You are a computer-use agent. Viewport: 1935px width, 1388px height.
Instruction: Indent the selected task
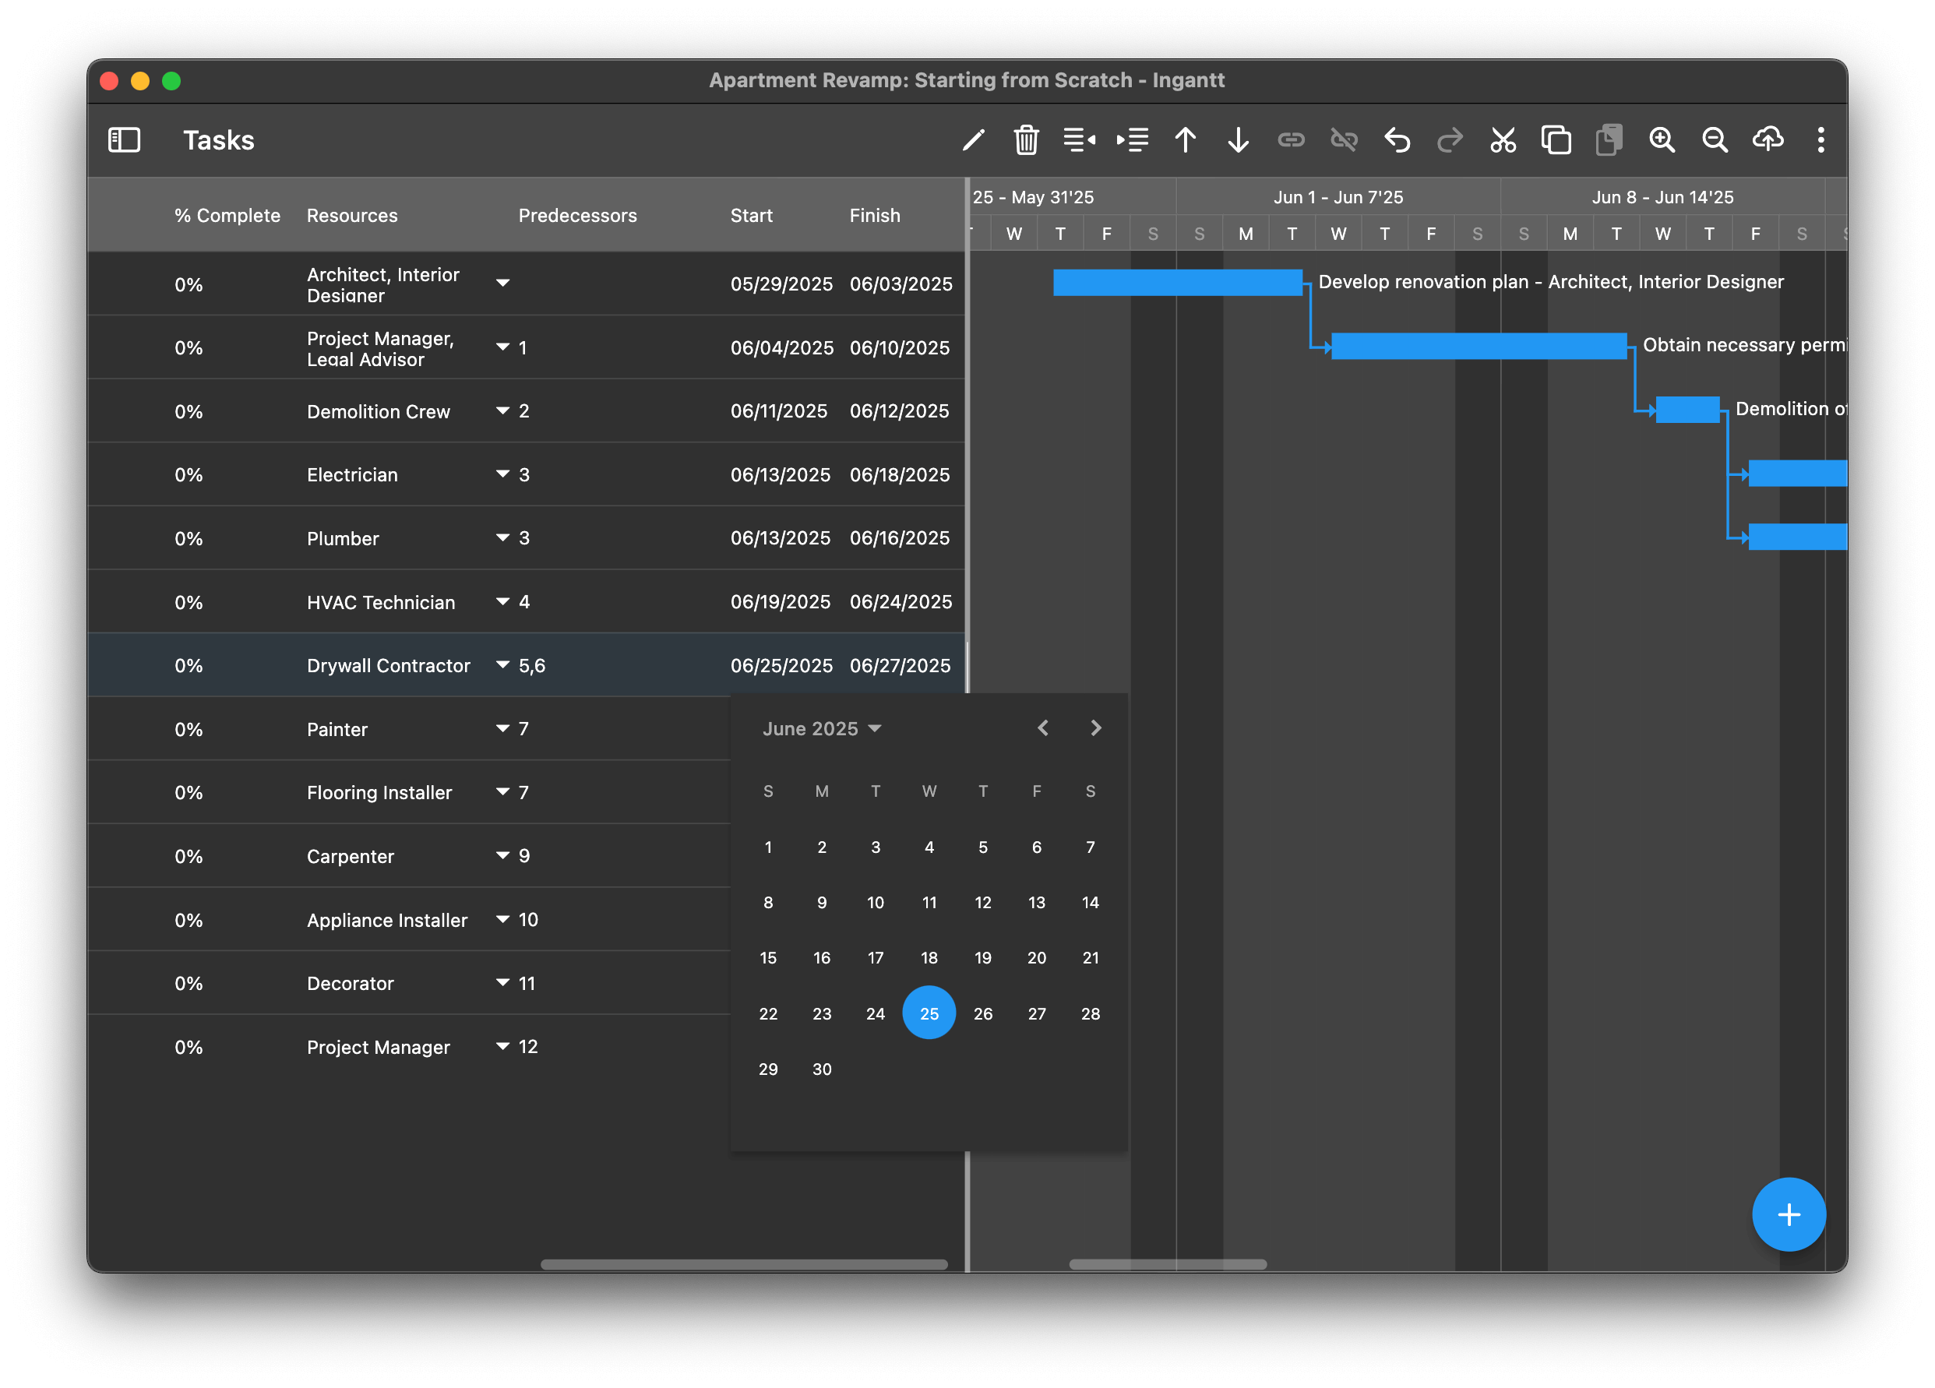click(x=1133, y=140)
